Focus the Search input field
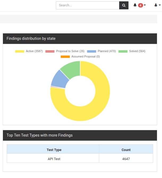Viewport: 162px width, 178px height. click(88, 5)
